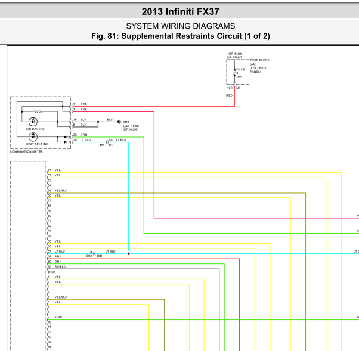Viewport: 359px width, 351px height.
Task: Click the B92/B93 connector symbol
Action: (x=95, y=253)
